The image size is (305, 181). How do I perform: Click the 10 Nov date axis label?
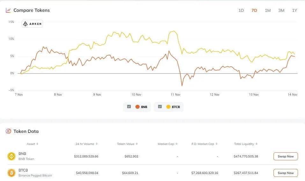136,95
